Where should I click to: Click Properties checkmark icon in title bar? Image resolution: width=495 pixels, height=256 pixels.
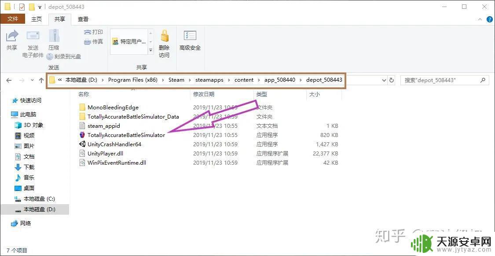pyautogui.click(x=22, y=7)
